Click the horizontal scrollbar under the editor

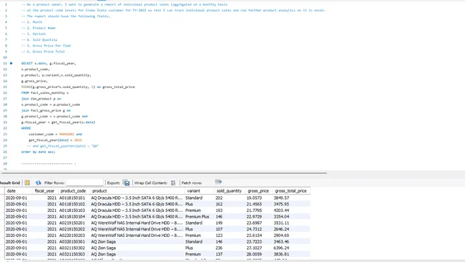click(164, 173)
